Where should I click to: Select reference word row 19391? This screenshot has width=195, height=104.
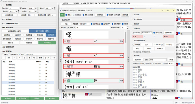pos(153,75)
